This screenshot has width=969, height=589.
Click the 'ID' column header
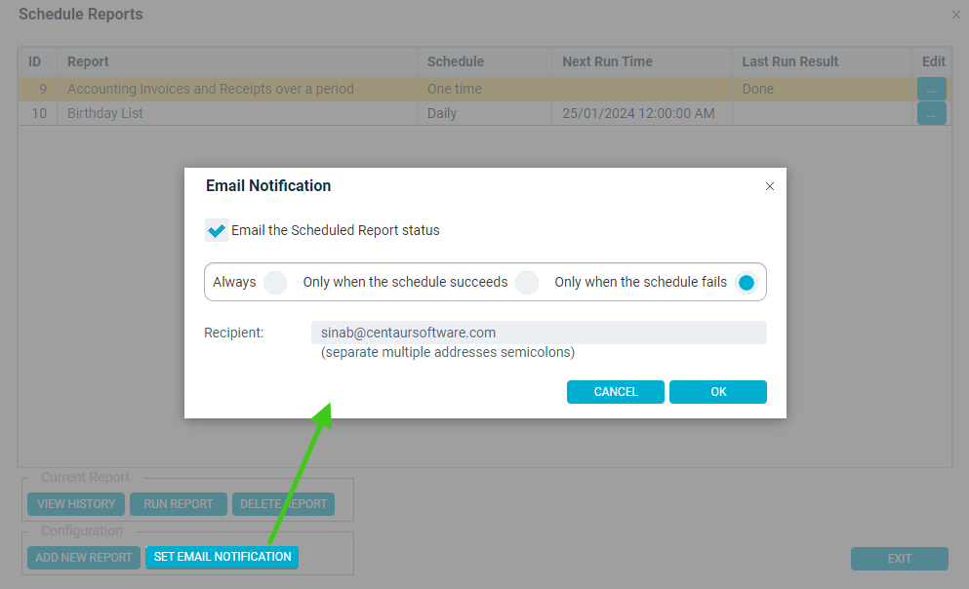pyautogui.click(x=38, y=61)
